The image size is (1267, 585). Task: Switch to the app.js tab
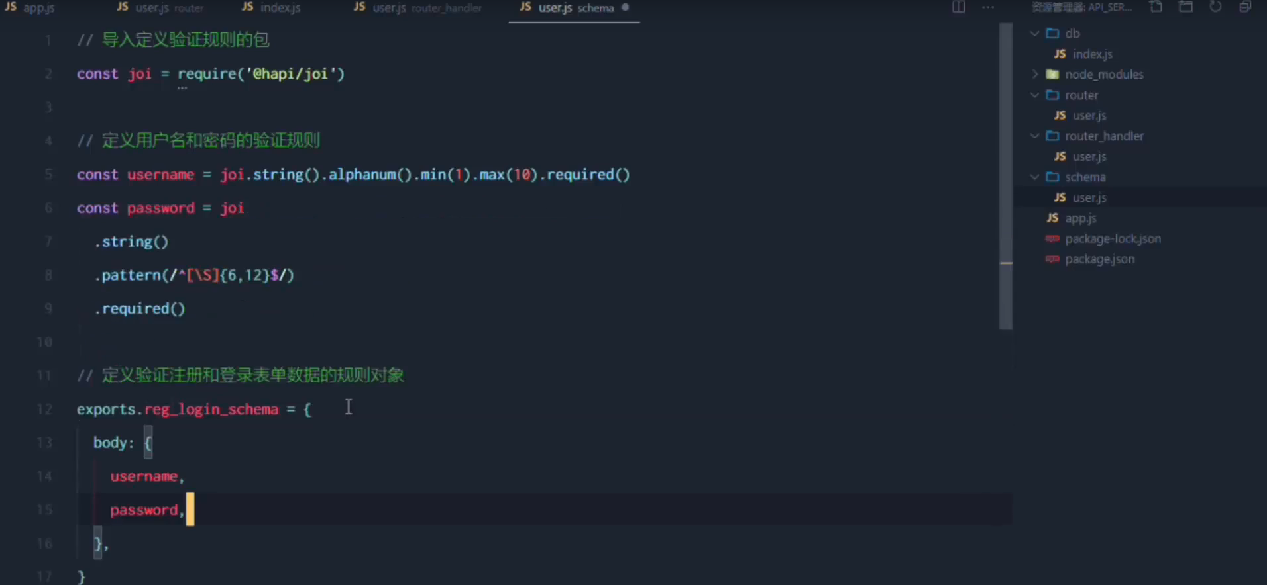(x=30, y=8)
